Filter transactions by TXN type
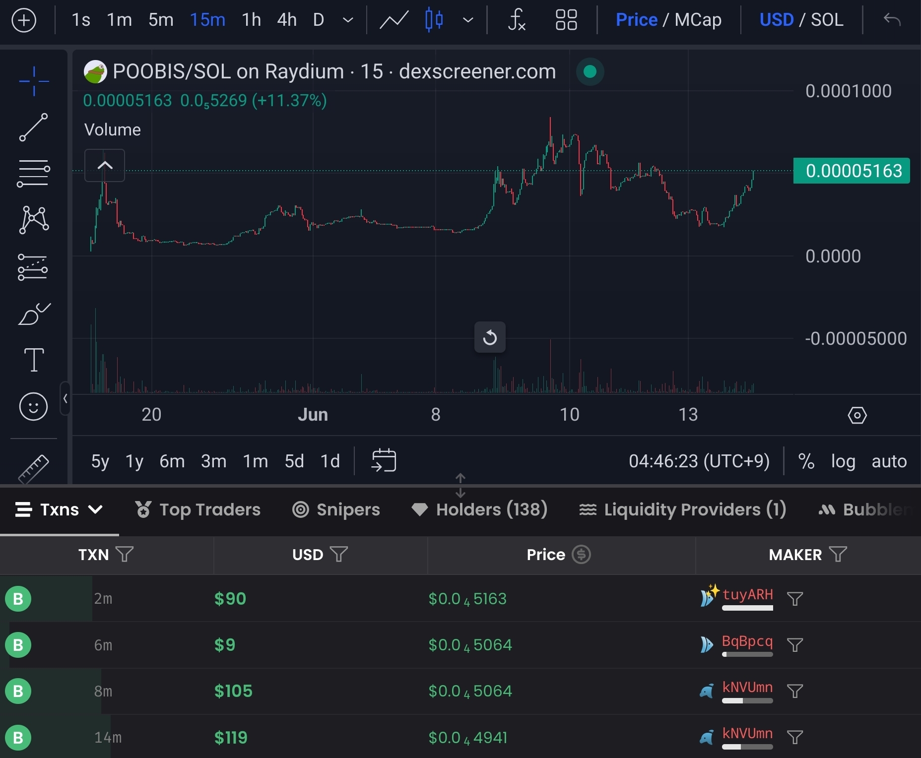Viewport: 921px width, 758px height. tap(124, 554)
